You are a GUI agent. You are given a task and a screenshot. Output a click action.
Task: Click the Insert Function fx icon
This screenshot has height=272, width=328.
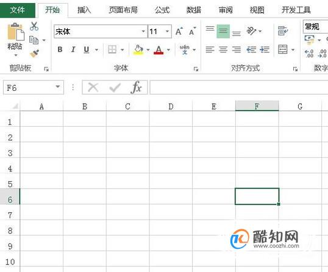[136, 87]
